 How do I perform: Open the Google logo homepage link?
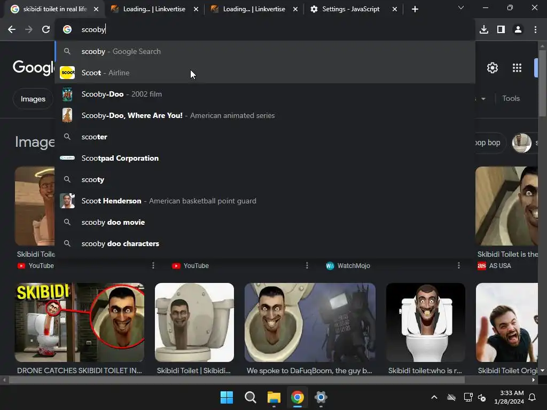point(34,67)
